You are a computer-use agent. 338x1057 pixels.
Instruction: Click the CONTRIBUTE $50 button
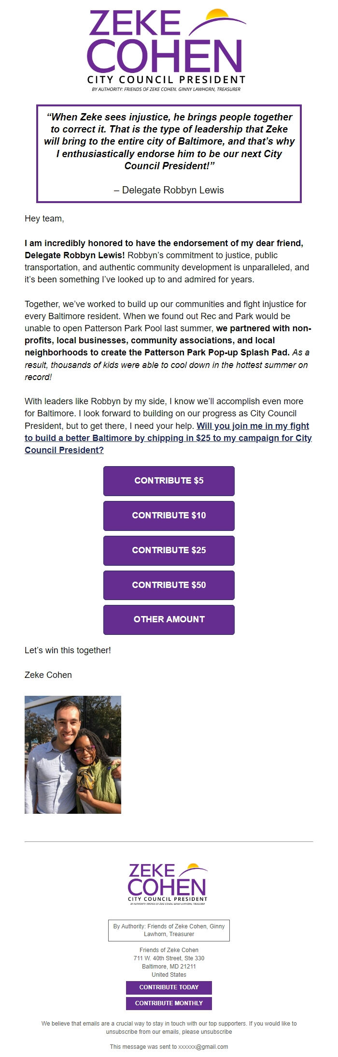169,586
